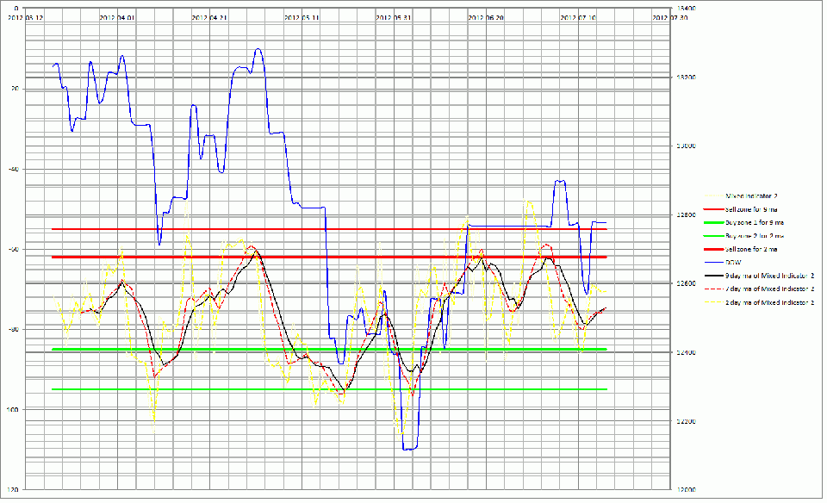
Task: Click the 12800 label on the right axis
Action: click(x=686, y=215)
